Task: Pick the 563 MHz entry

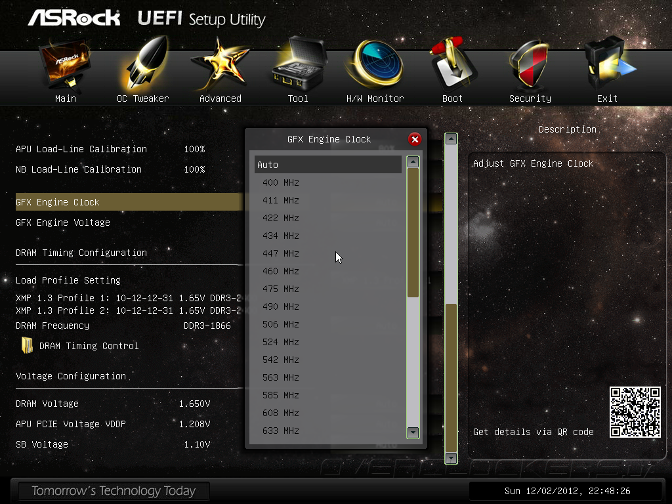Action: 328,377
